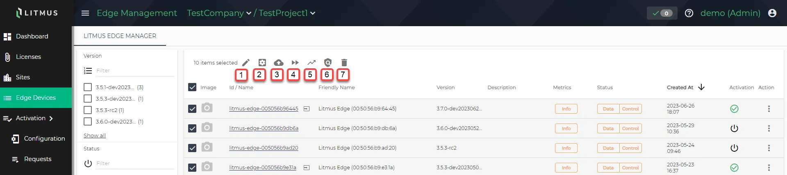The width and height of the screenshot is (787, 175).
Task: Click the pencil edit icon for selected items
Action: coord(246,63)
